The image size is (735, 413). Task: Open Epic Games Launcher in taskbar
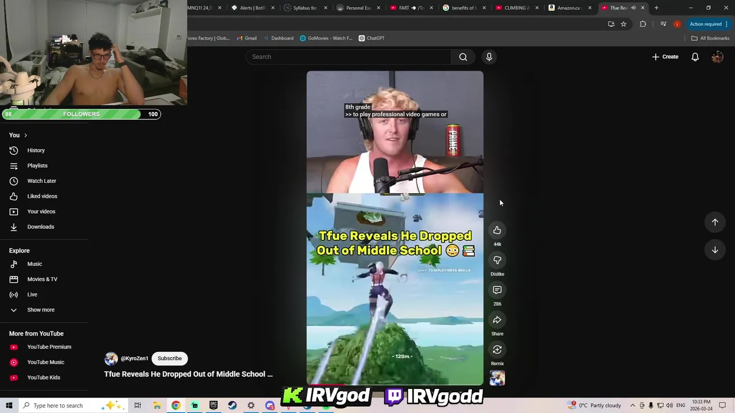(x=214, y=406)
